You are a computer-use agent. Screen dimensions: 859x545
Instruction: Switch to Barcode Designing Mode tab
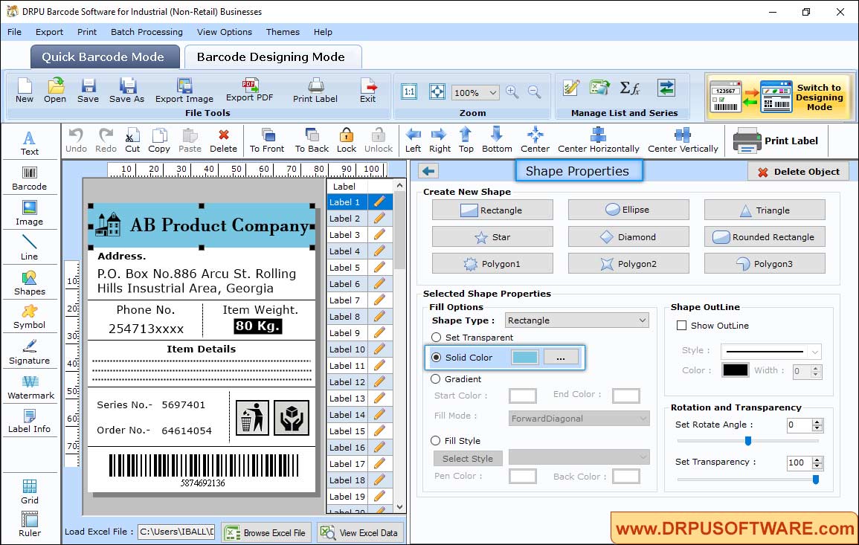(x=272, y=57)
